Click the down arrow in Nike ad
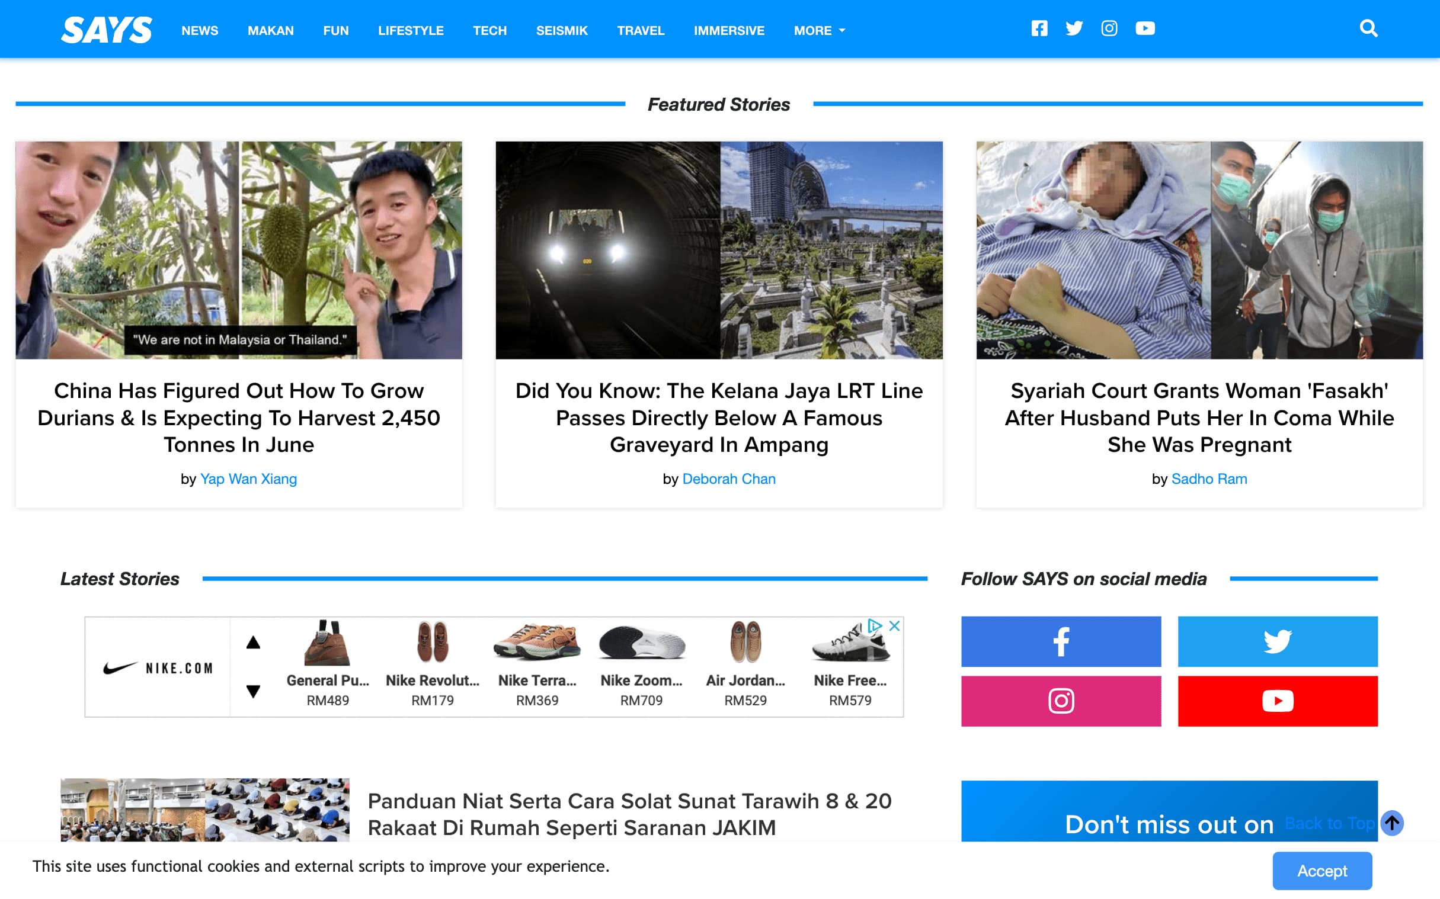 254,691
